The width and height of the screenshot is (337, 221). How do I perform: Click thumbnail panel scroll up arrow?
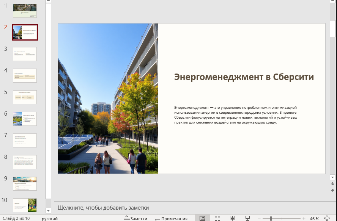48,1
